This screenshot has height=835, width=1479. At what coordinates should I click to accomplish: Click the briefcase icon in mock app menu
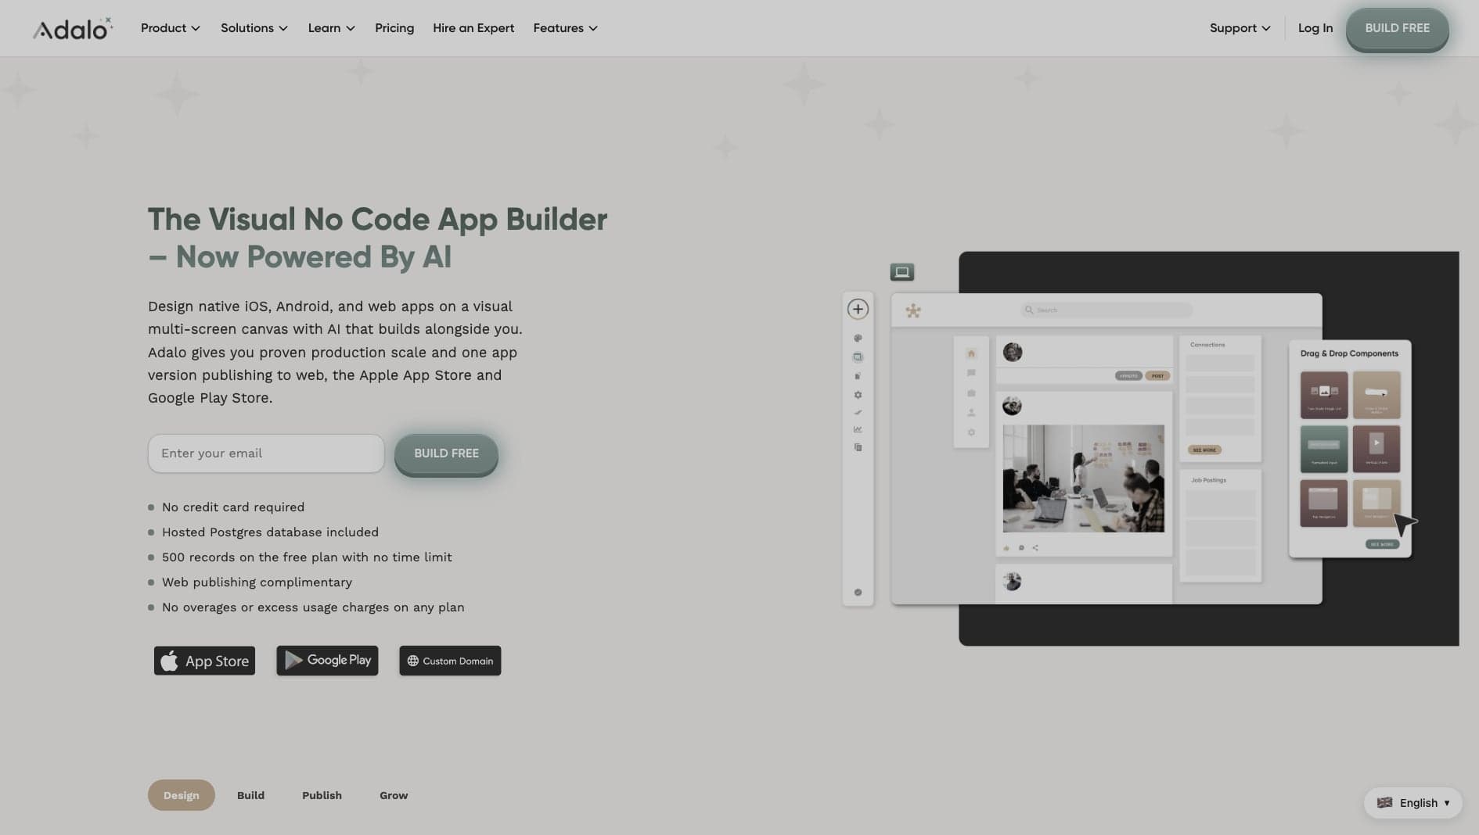coord(971,393)
